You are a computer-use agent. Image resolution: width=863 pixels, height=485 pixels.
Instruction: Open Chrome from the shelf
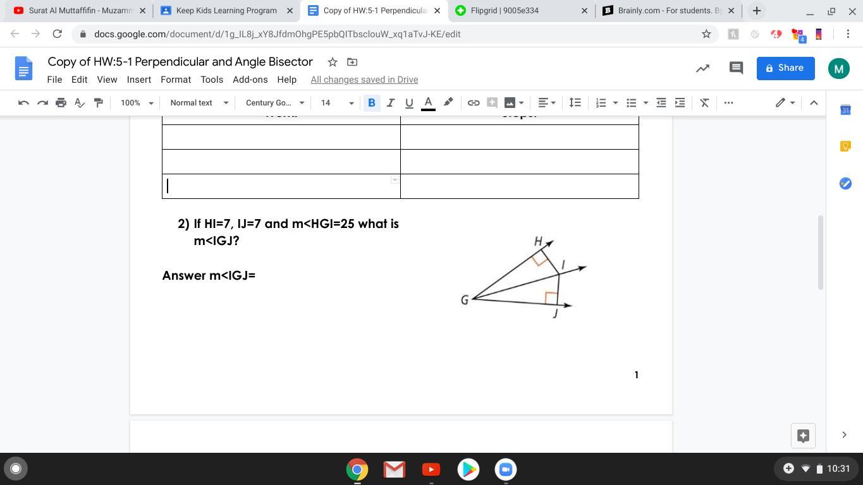click(x=357, y=469)
